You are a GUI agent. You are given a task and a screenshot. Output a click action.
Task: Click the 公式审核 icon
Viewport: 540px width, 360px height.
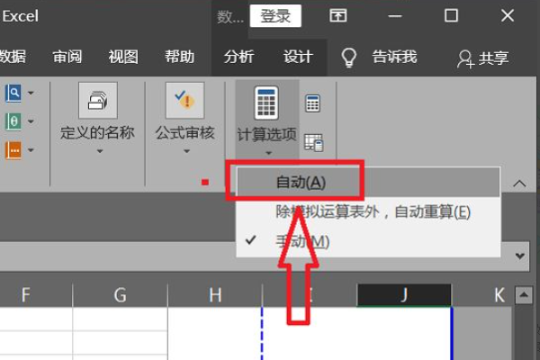click(184, 100)
